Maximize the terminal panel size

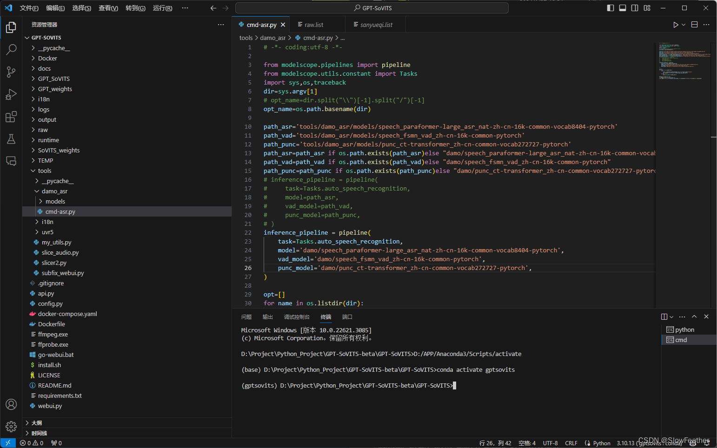coord(694,316)
